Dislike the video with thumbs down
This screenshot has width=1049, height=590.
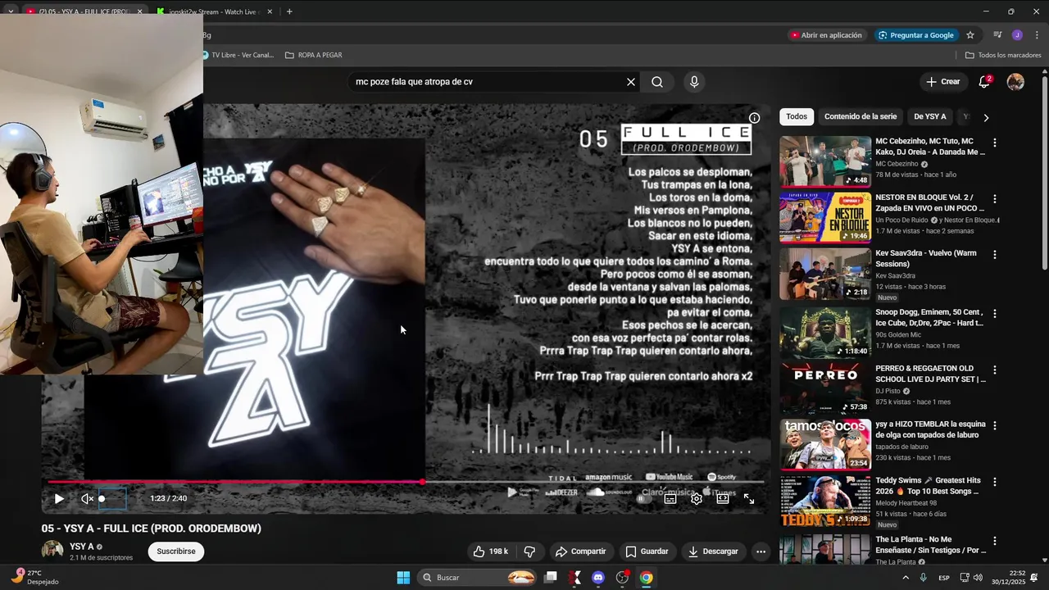coord(529,551)
